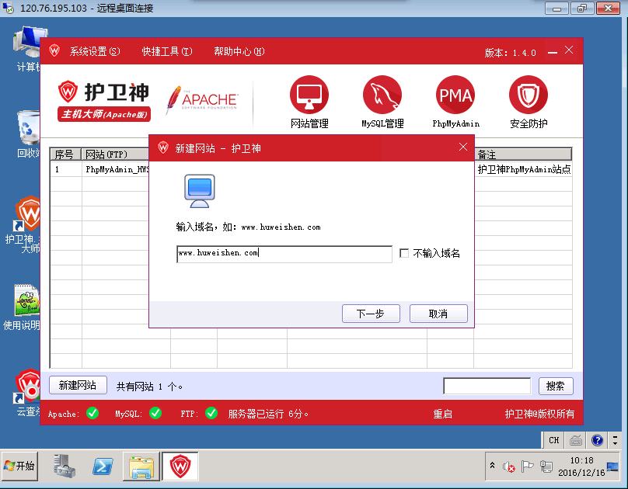Click the network tray icon
The image size is (628, 489).
[546, 466]
